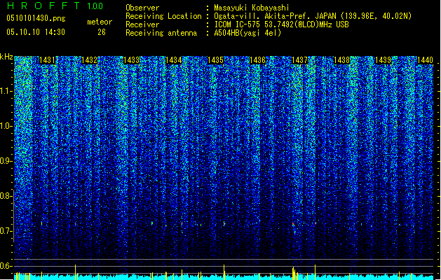Screen dimensions: 441x280
Task: Click the 1431 time marker label
Action: (x=47, y=60)
